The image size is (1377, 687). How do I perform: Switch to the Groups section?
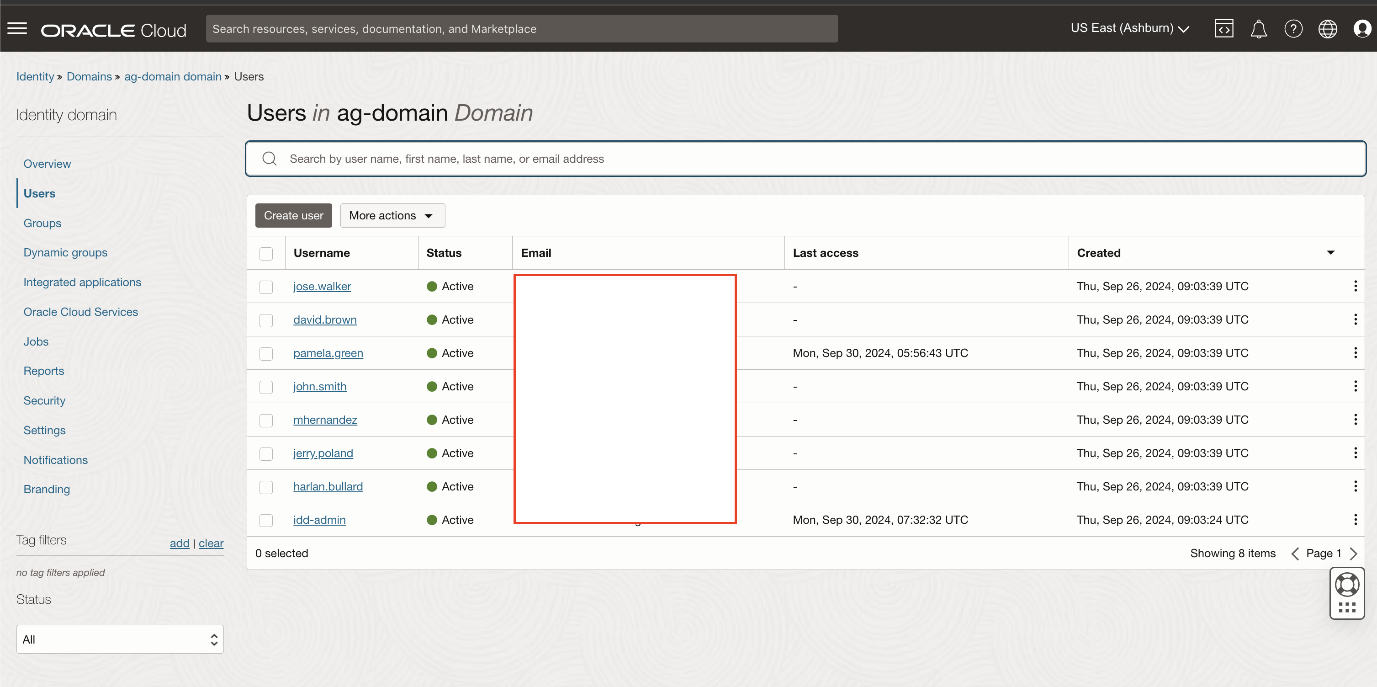pos(42,223)
